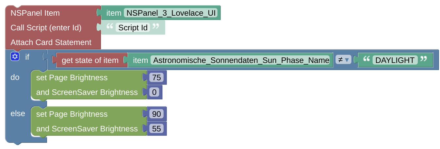Click the page brightness value 75

(x=156, y=78)
